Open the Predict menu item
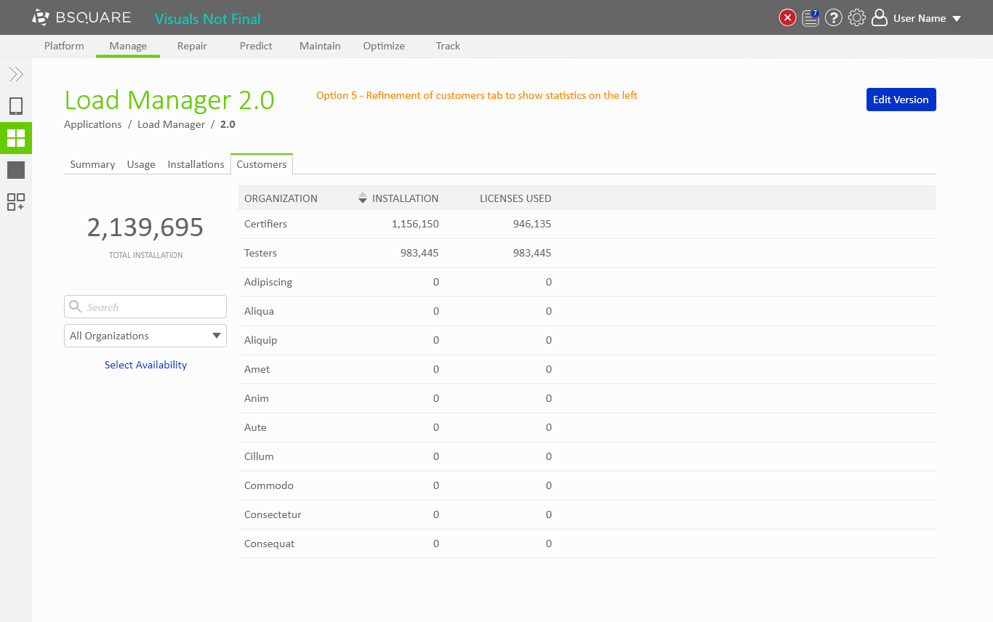The height and width of the screenshot is (622, 993). [x=256, y=46]
